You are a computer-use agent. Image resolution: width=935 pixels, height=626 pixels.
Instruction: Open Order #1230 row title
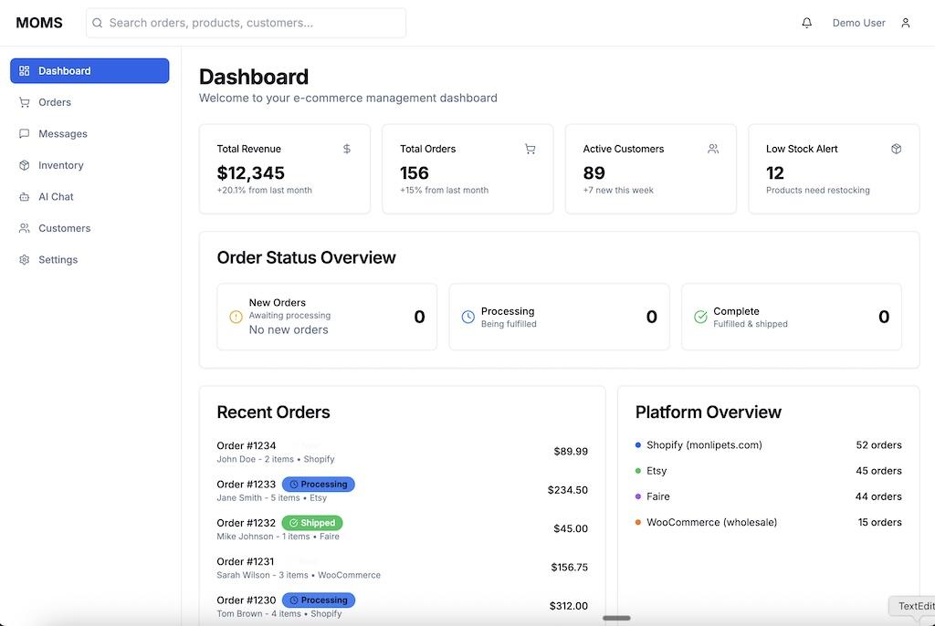point(247,600)
